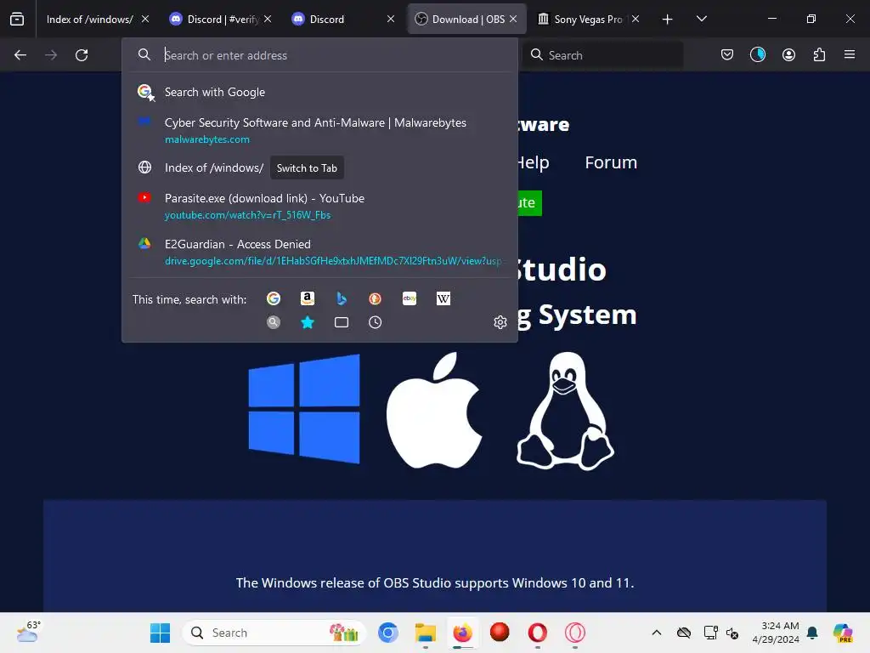870x653 pixels.
Task: Search bookmarks using the star icon
Action: point(308,322)
